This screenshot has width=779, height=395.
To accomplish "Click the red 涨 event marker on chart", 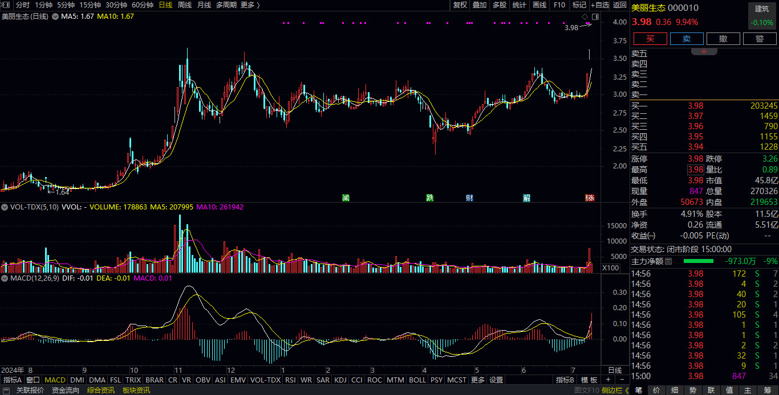I will coord(590,198).
